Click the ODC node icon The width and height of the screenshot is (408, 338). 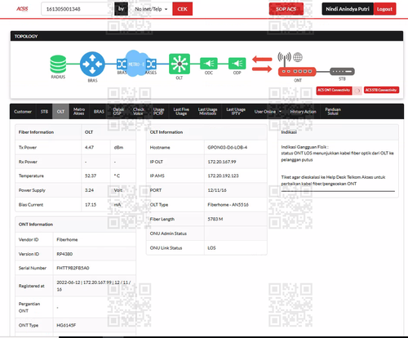click(209, 64)
